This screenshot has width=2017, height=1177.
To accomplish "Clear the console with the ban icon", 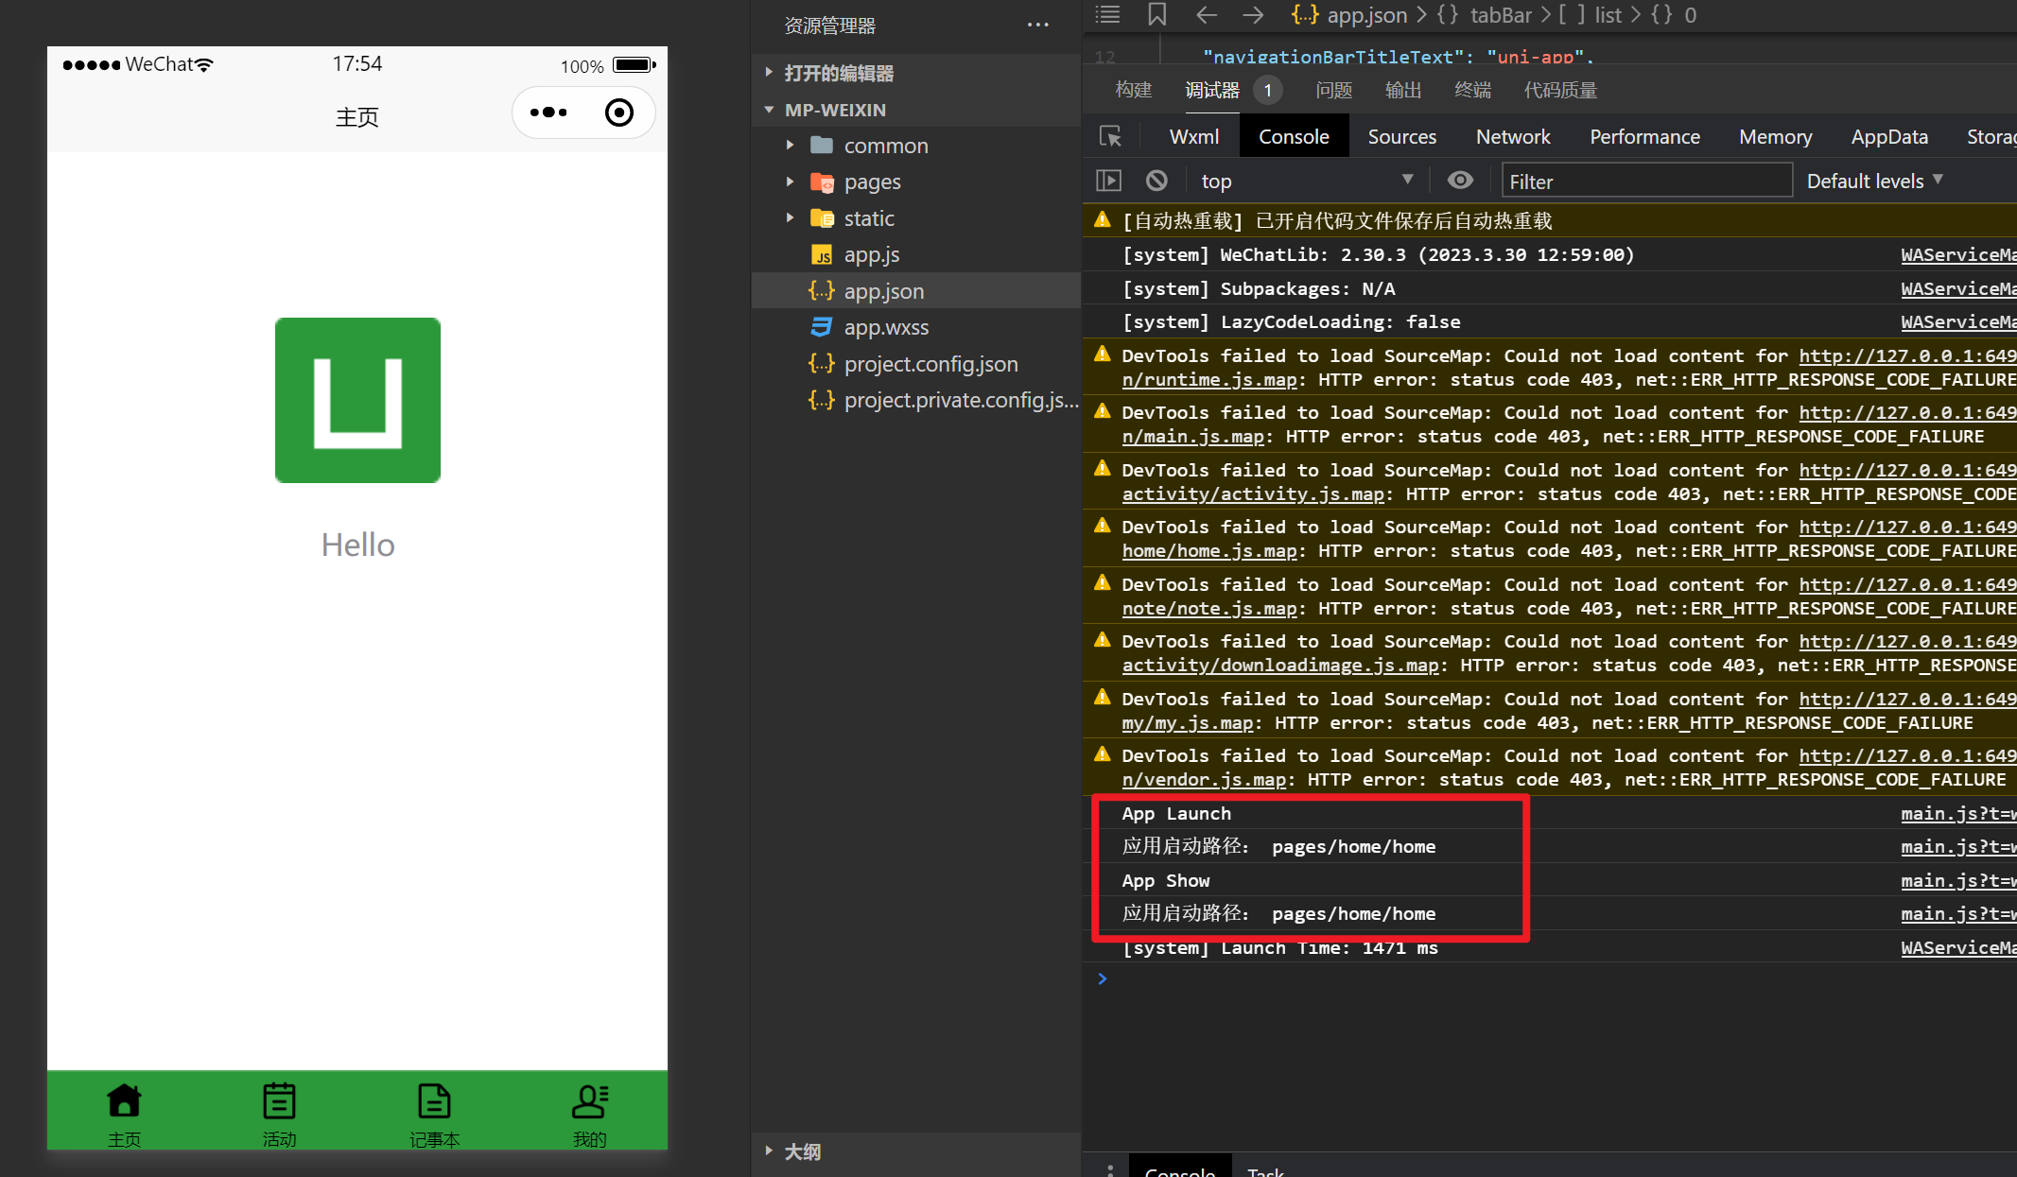I will tap(1156, 181).
